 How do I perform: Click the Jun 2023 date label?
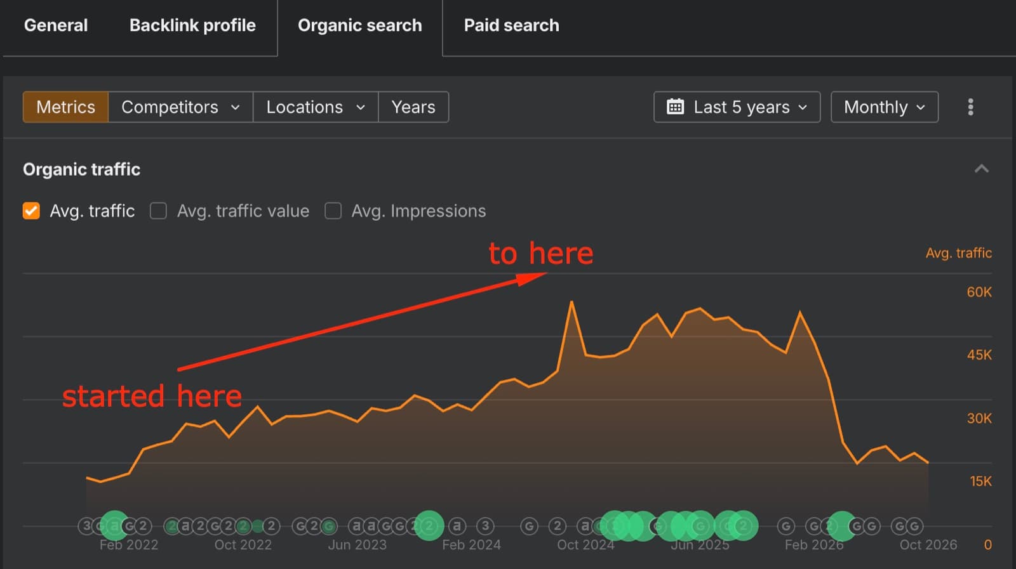pos(357,545)
